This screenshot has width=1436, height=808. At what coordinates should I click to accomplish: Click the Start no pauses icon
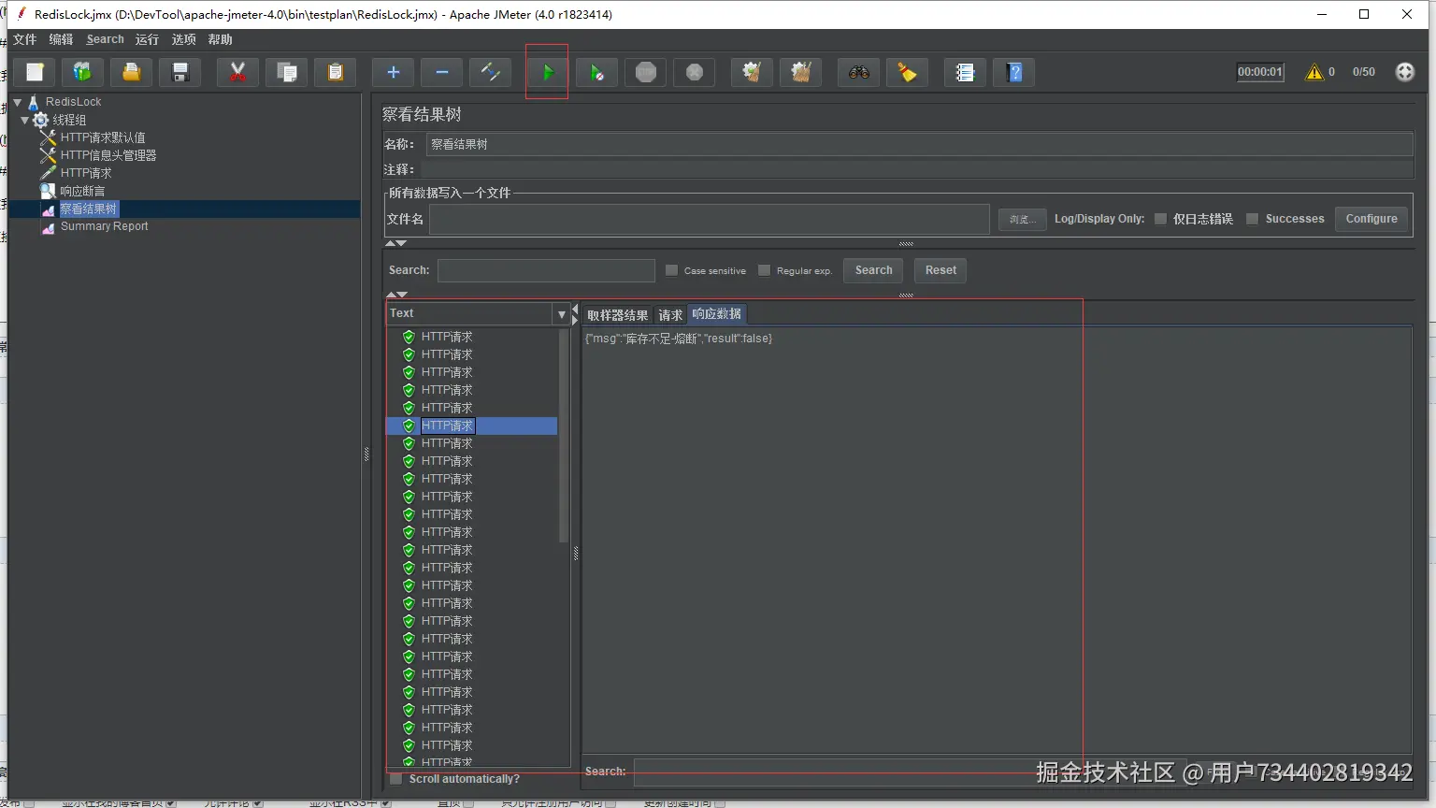(596, 73)
